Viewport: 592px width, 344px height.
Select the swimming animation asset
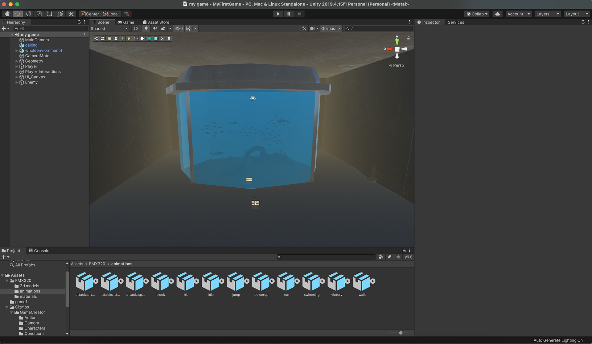pos(311,284)
